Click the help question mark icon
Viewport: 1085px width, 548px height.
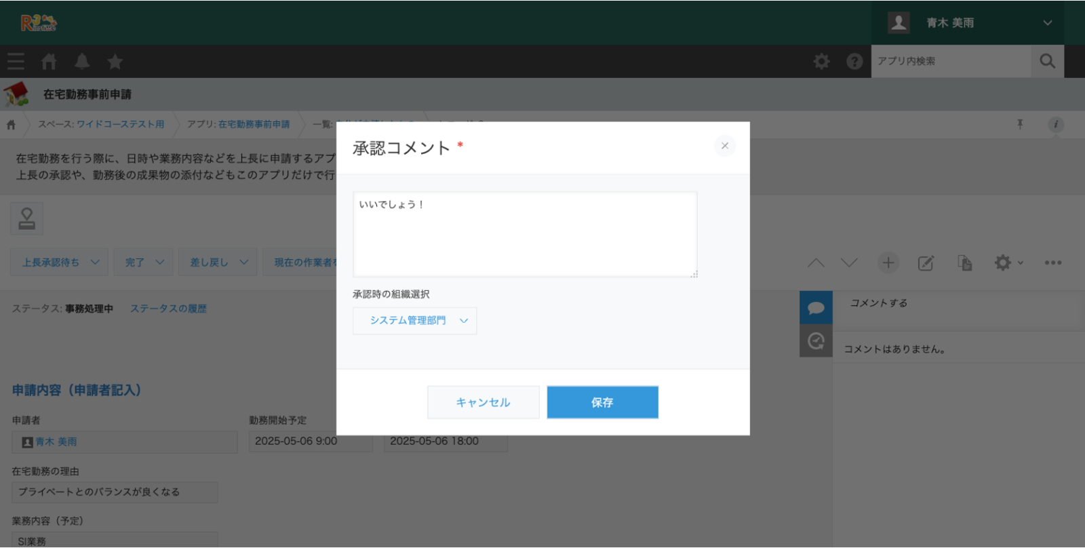point(854,62)
